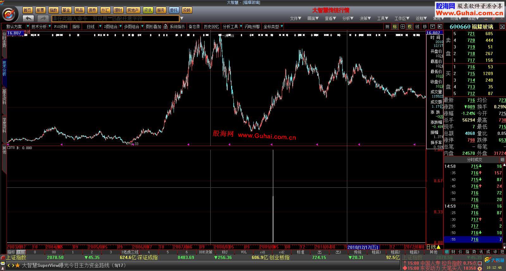Open the 决策 dropdown menu
Viewport: 506px width, 271px height.
click(x=365, y=18)
